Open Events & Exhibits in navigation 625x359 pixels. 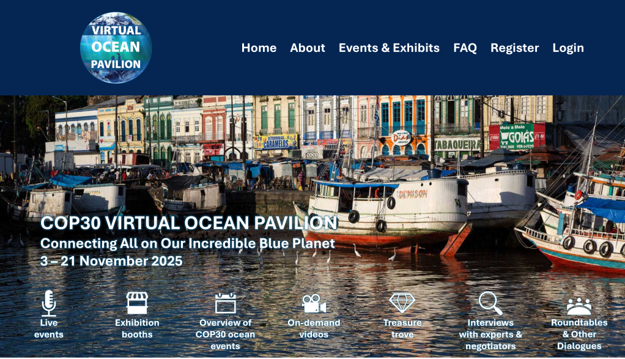(389, 48)
